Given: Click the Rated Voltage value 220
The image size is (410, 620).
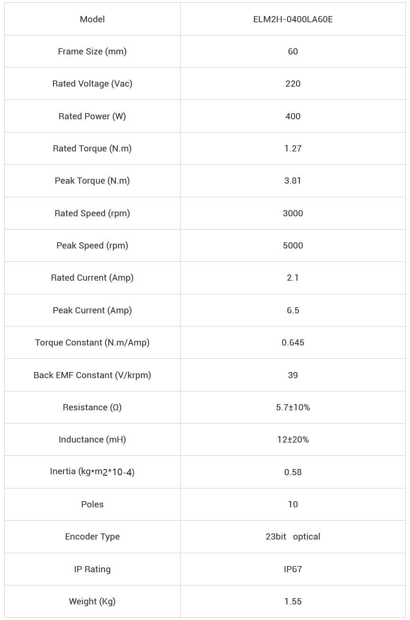Looking at the screenshot, I should 293,84.
